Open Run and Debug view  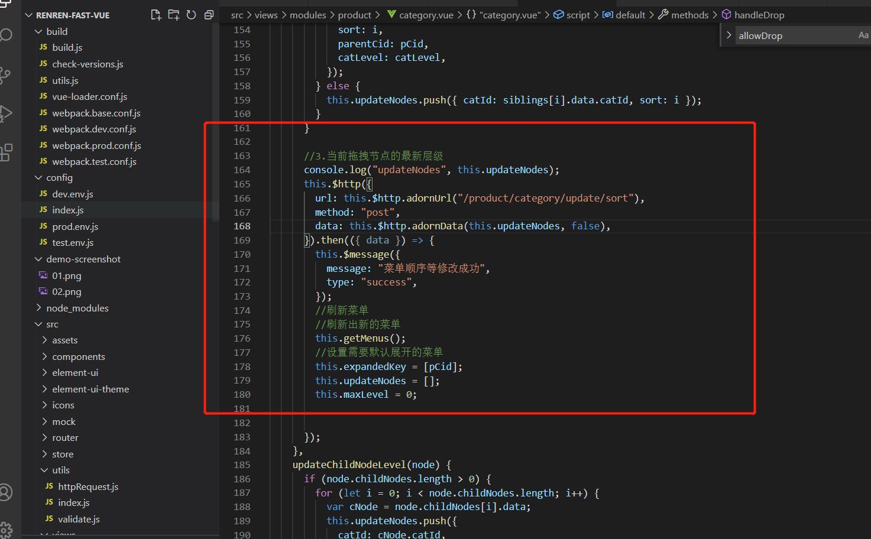pos(5,113)
